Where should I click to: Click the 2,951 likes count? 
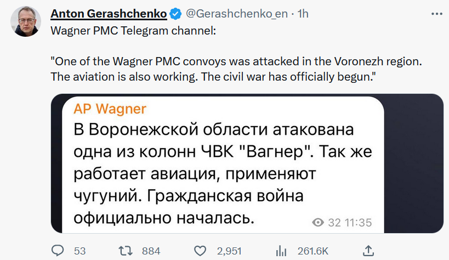pyautogui.click(x=229, y=251)
